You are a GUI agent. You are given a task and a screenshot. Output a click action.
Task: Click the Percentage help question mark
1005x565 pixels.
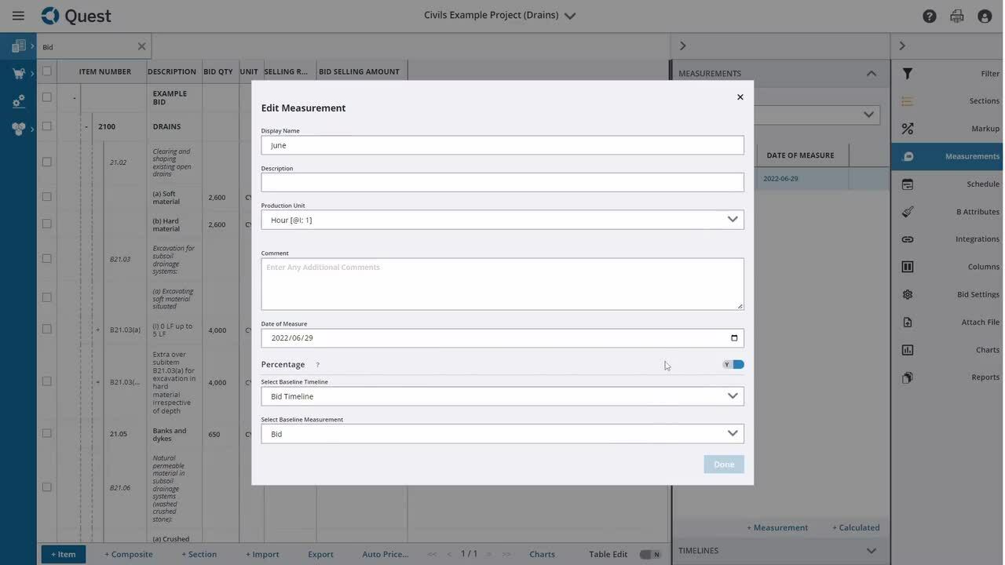pyautogui.click(x=317, y=365)
